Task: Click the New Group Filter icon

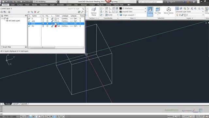Action: pyautogui.click(x=5, y=12)
